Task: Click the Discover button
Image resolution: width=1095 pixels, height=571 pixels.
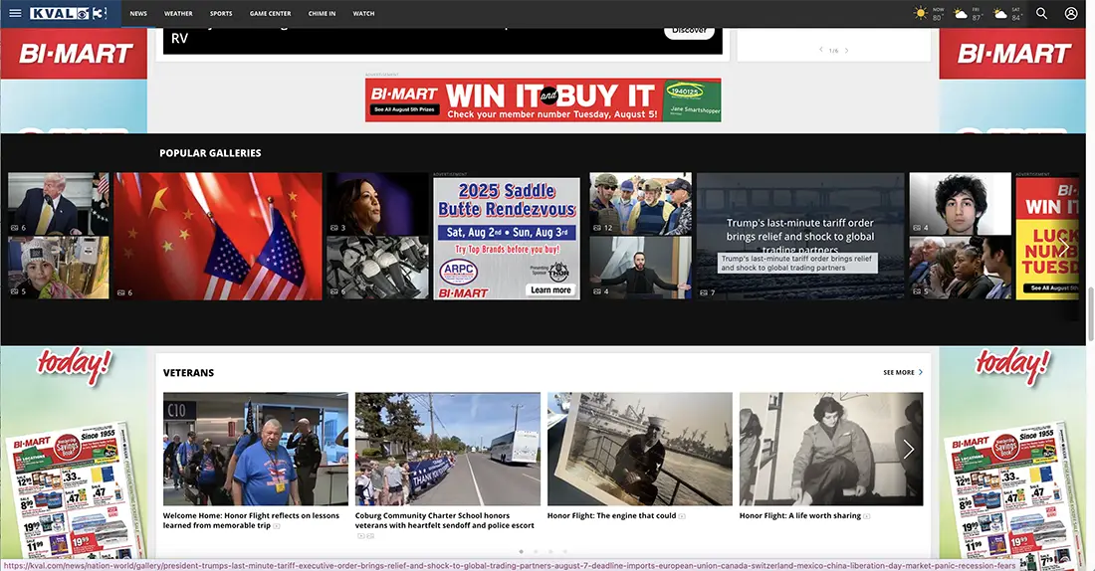Action: 689,32
